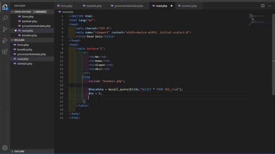Viewport: 275px width, 154px height.
Task: Expand the Outline section
Action: (x=12, y=151)
